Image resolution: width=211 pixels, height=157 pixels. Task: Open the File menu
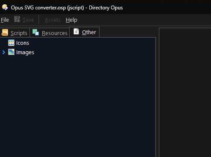[x=5, y=20]
